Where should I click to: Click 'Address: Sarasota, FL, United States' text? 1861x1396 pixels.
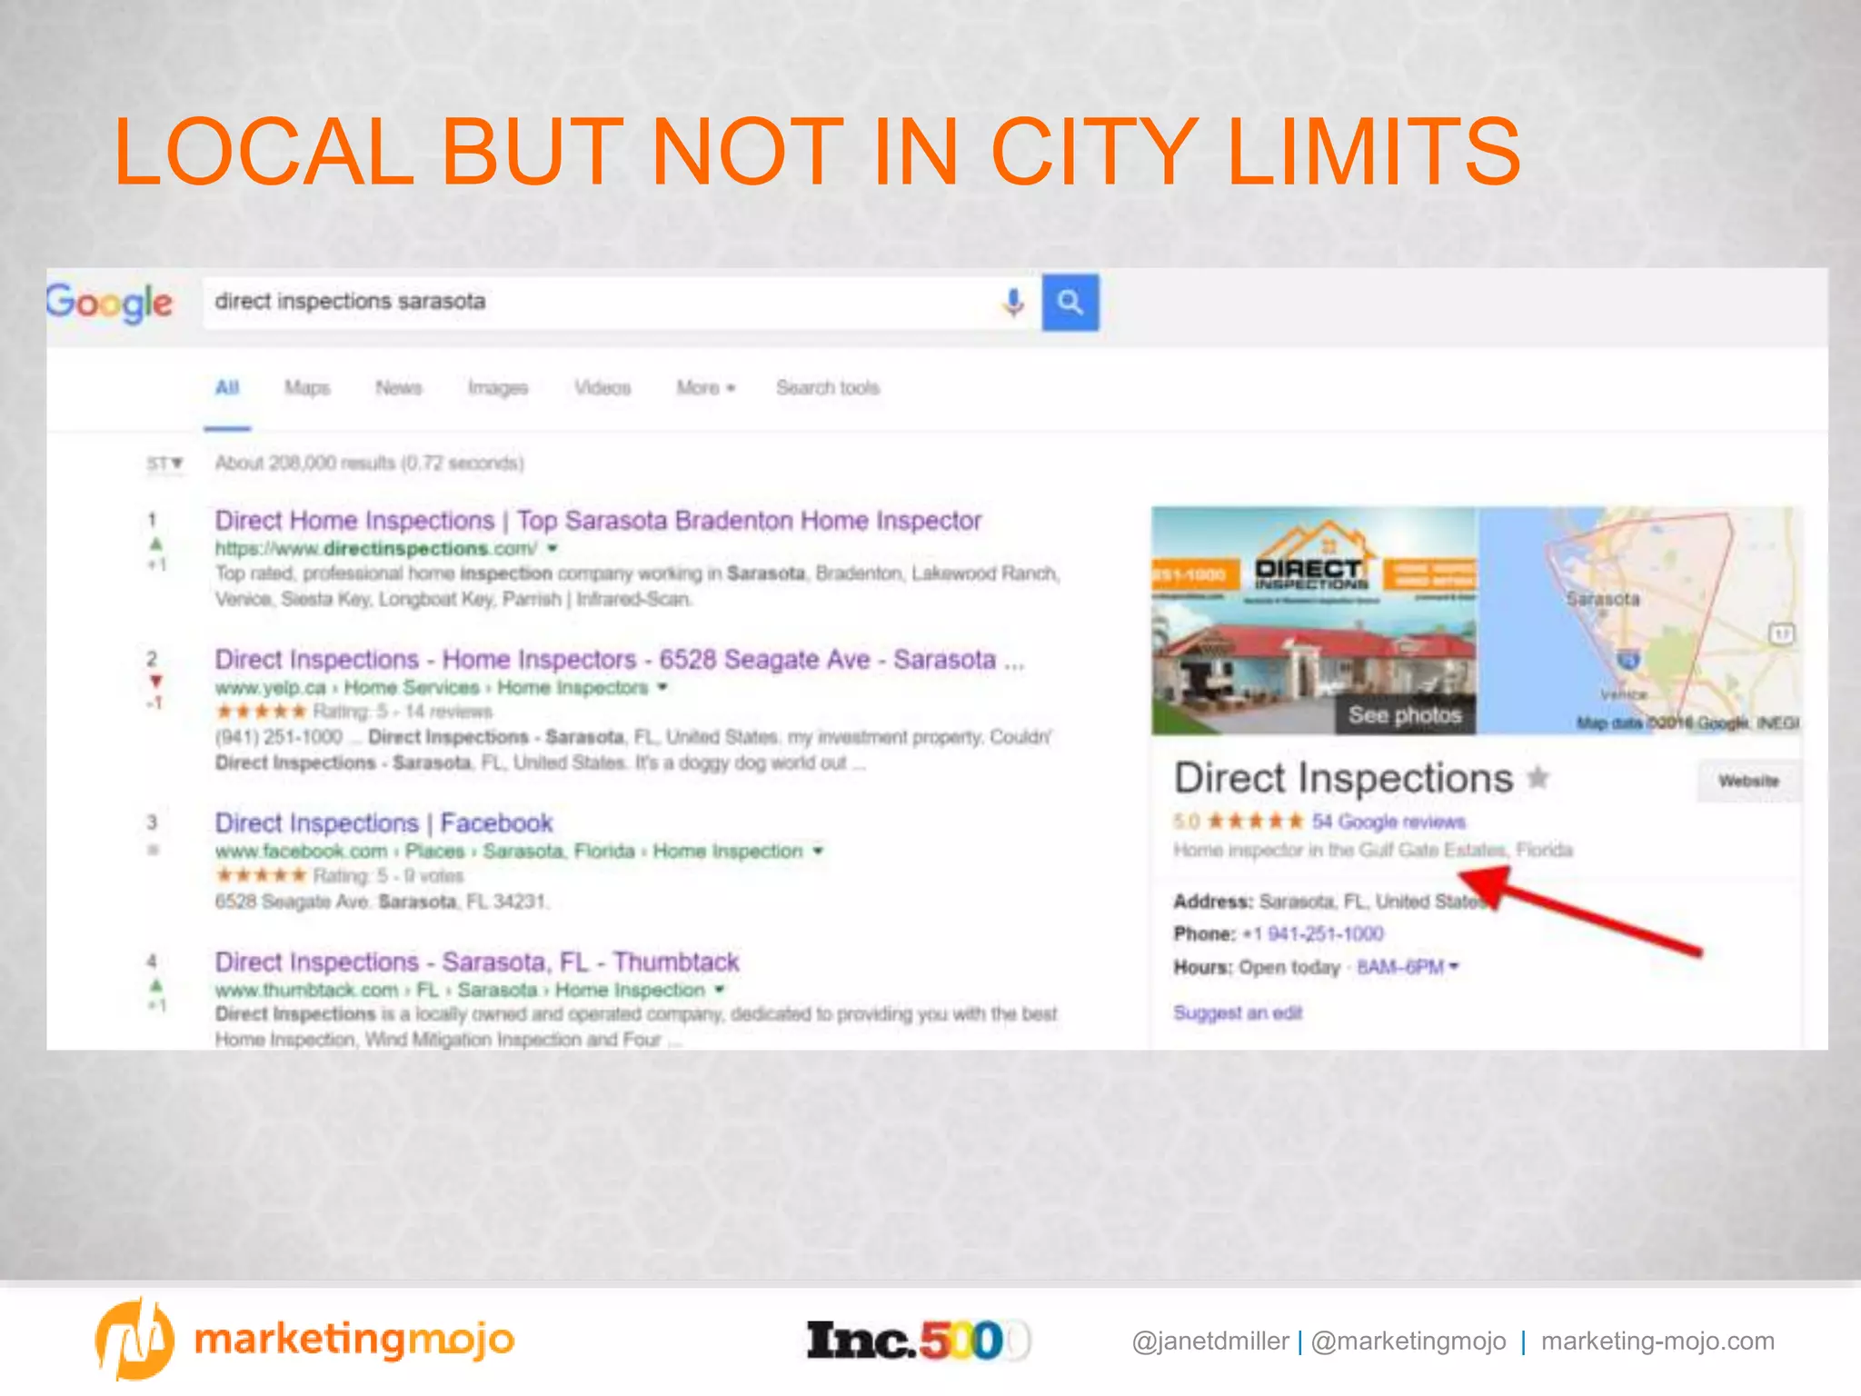click(x=1332, y=902)
